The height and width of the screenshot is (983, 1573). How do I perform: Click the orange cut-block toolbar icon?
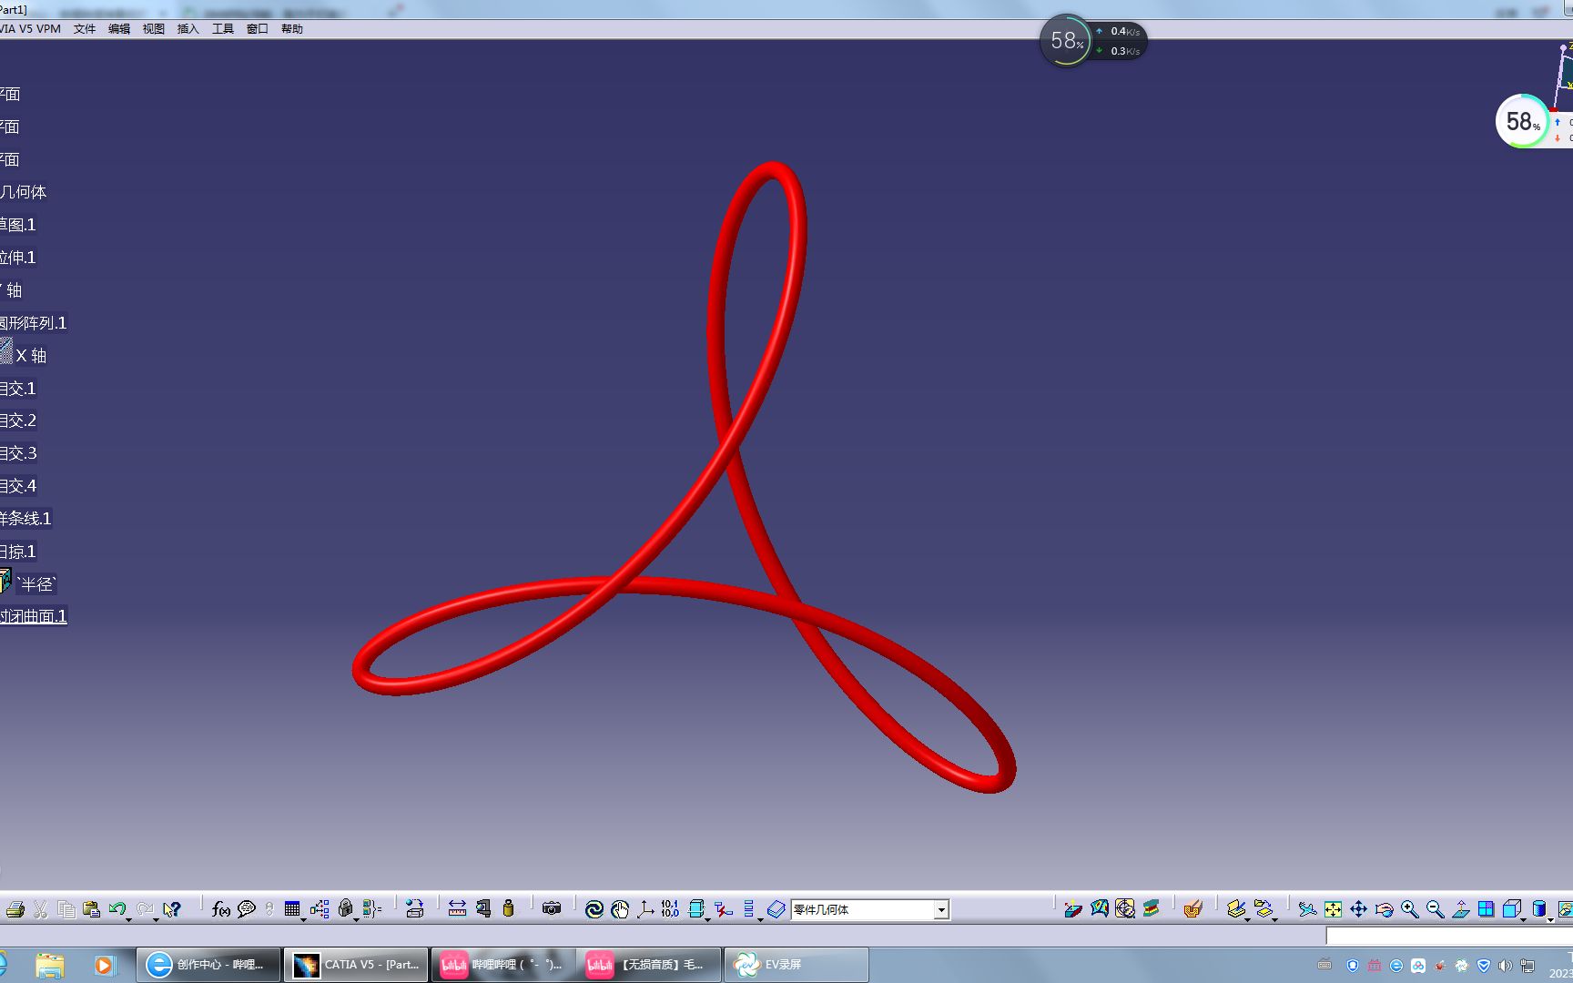tap(1192, 908)
